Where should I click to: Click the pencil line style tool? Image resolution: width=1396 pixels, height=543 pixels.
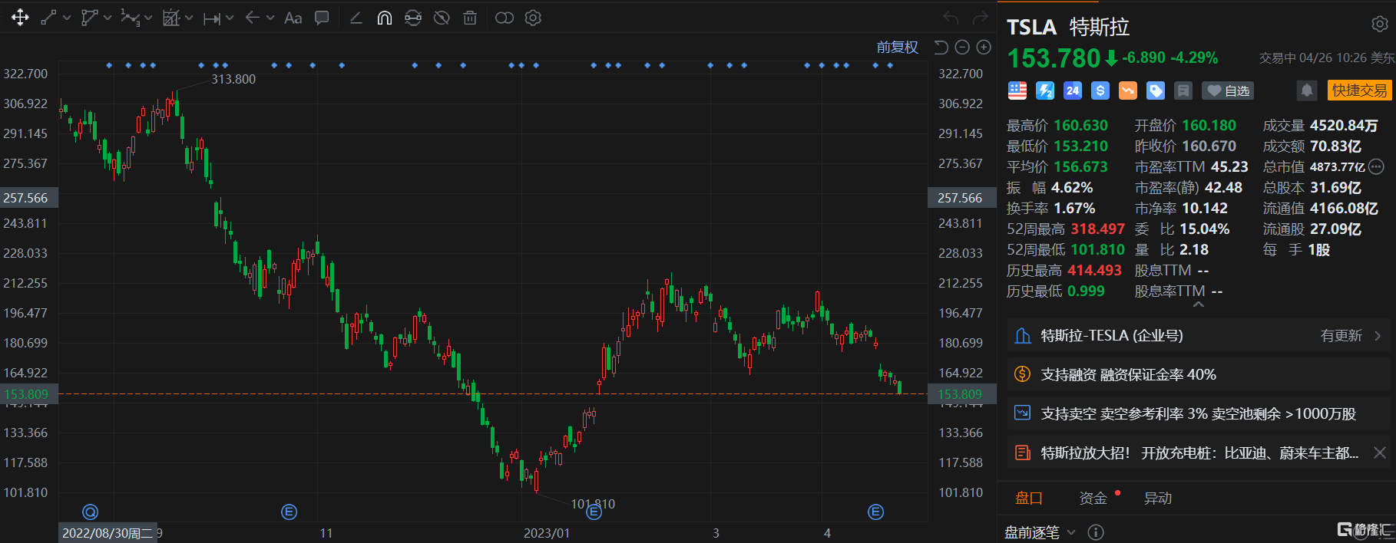[356, 18]
